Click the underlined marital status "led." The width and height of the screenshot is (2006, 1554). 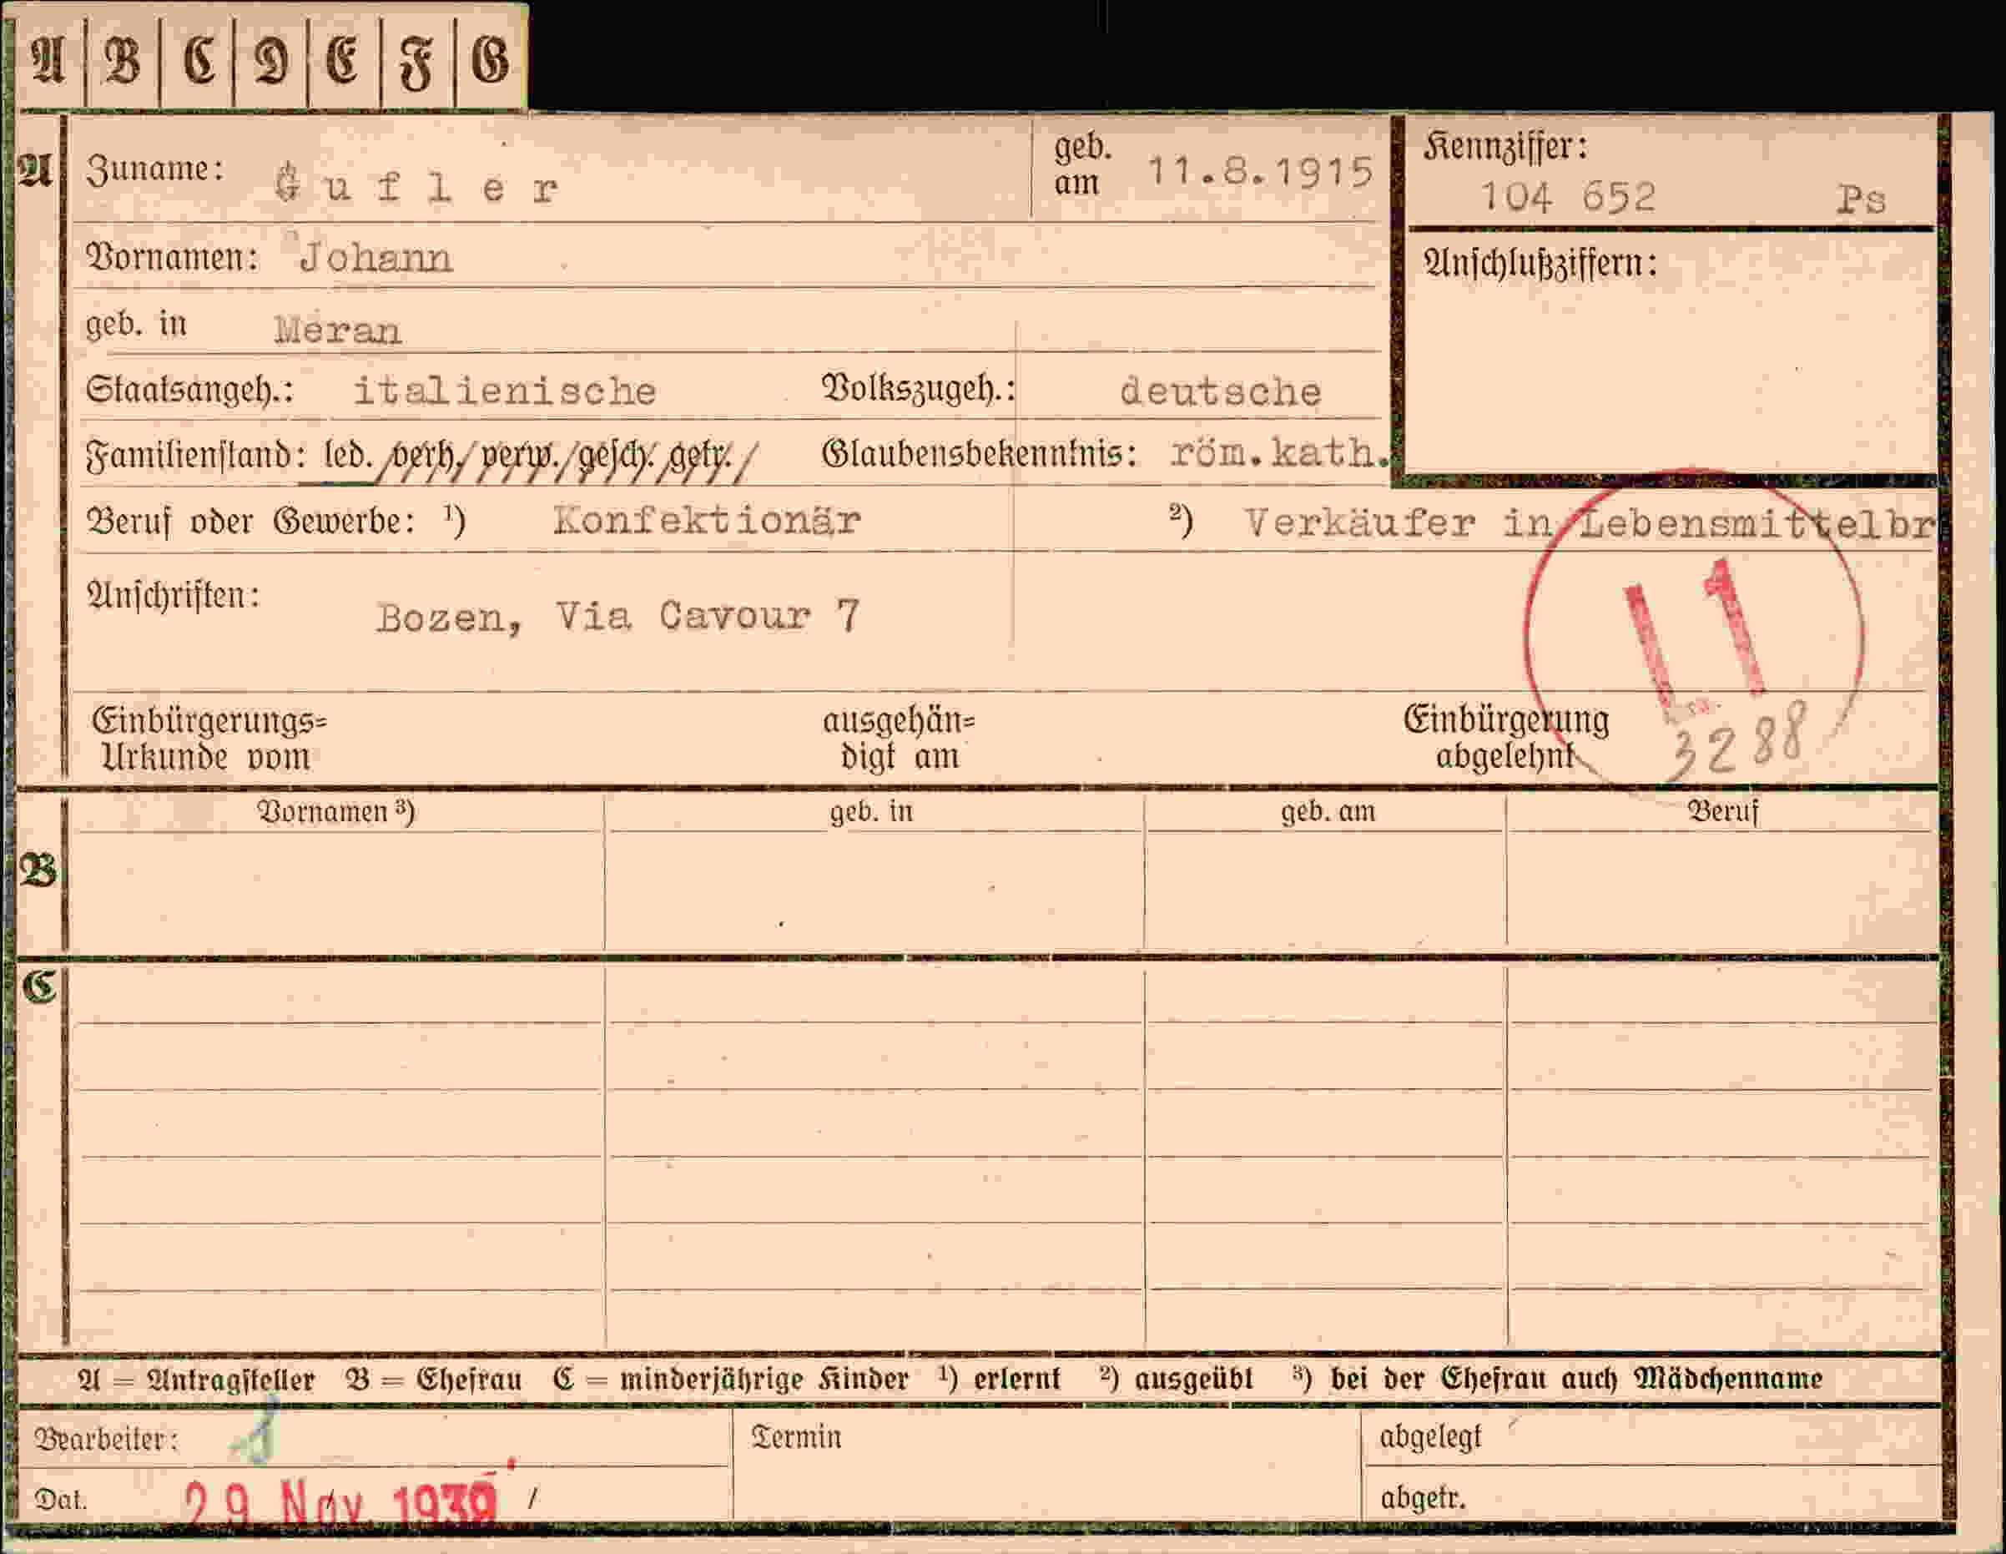coord(348,456)
